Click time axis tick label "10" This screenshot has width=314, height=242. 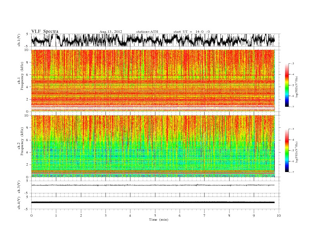tap(279, 216)
